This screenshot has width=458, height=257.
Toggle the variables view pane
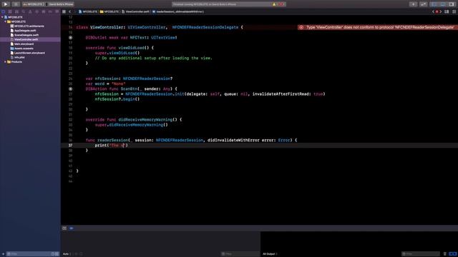click(452, 254)
